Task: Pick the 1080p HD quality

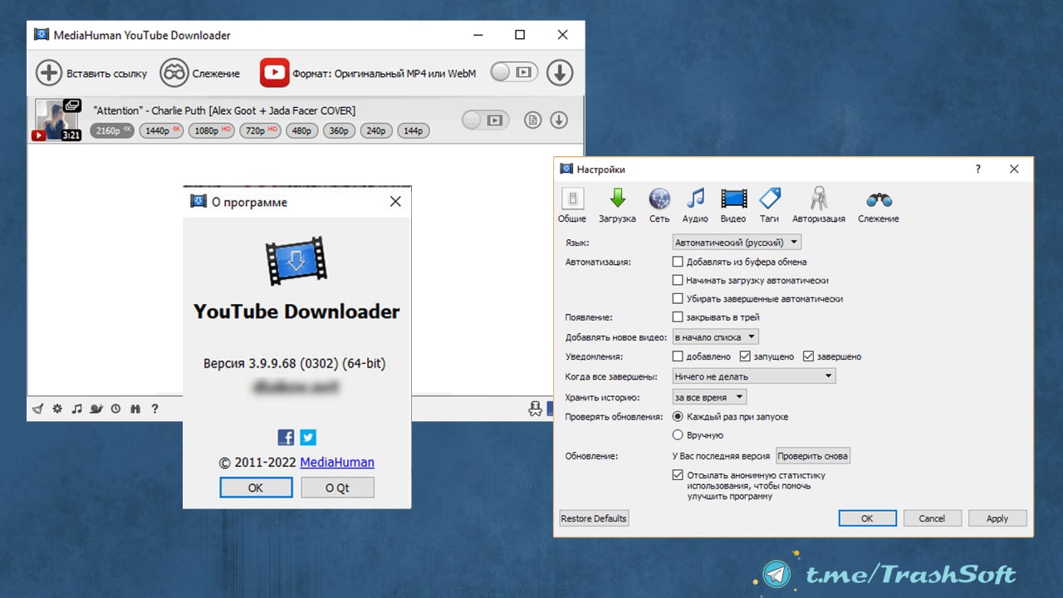Action: (211, 130)
